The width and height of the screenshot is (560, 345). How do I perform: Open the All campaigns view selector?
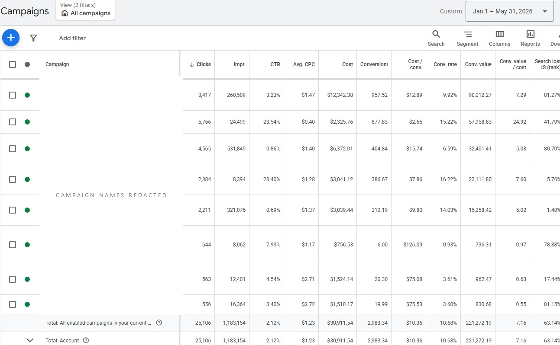tap(85, 10)
